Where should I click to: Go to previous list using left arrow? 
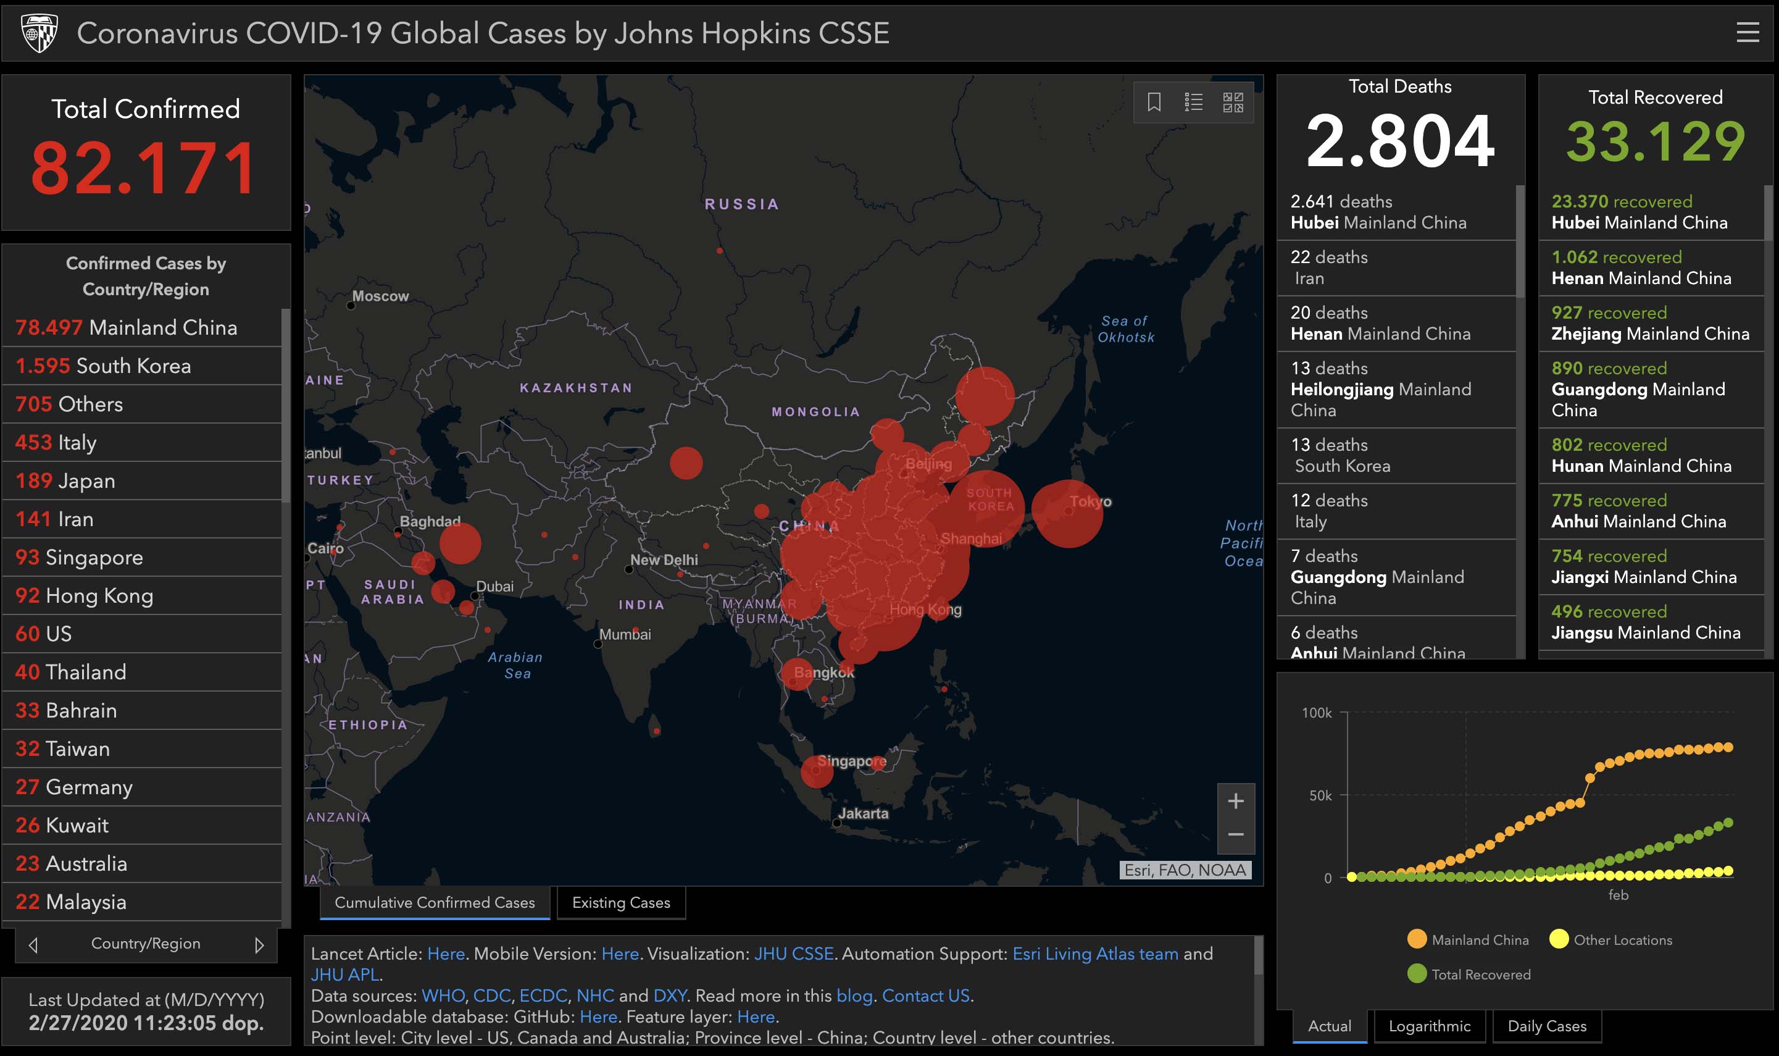(x=33, y=945)
